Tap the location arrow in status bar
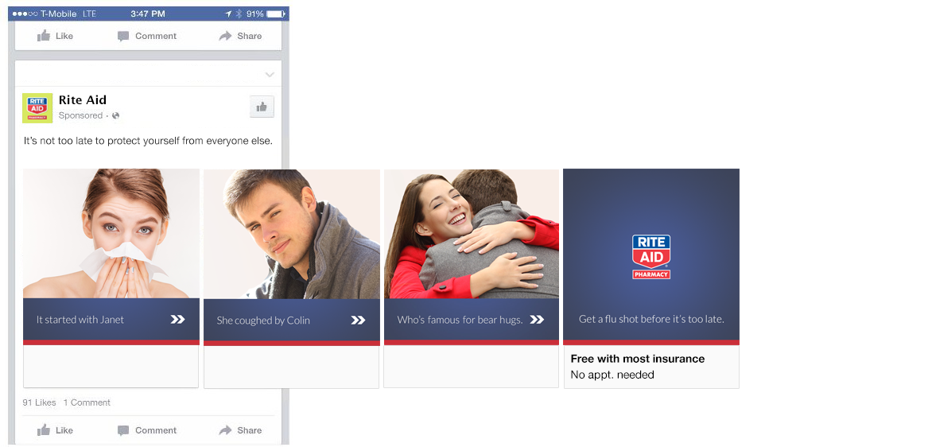The height and width of the screenshot is (447, 932). click(x=229, y=14)
